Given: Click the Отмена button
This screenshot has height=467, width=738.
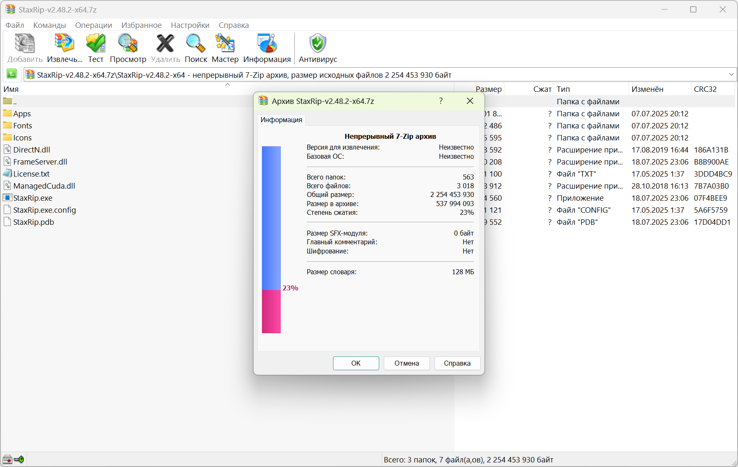Looking at the screenshot, I should click(407, 363).
